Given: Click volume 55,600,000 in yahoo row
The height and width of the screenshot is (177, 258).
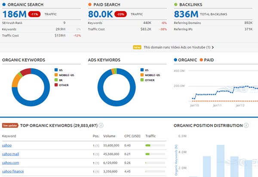Looking at the screenshot, I should [111, 146].
